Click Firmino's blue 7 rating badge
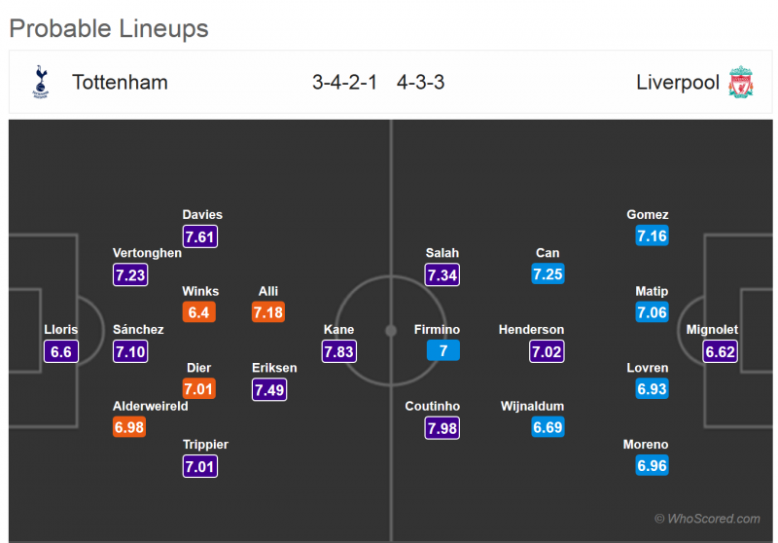Viewport: 778px width, 543px height. coord(442,351)
